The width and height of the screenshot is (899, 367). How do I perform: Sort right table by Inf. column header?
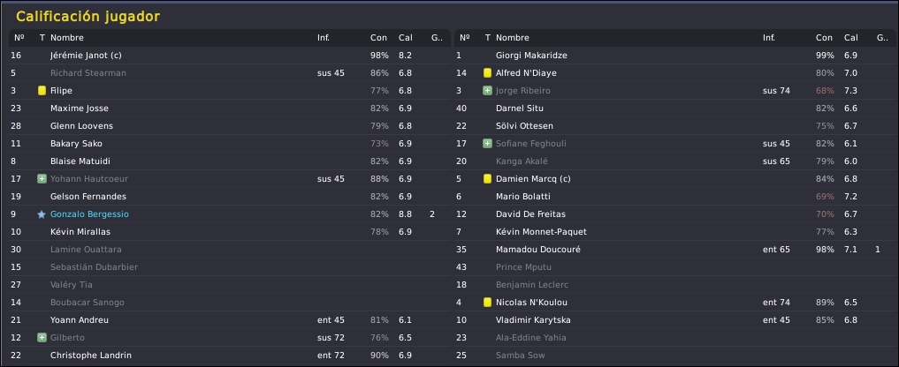[x=769, y=38]
